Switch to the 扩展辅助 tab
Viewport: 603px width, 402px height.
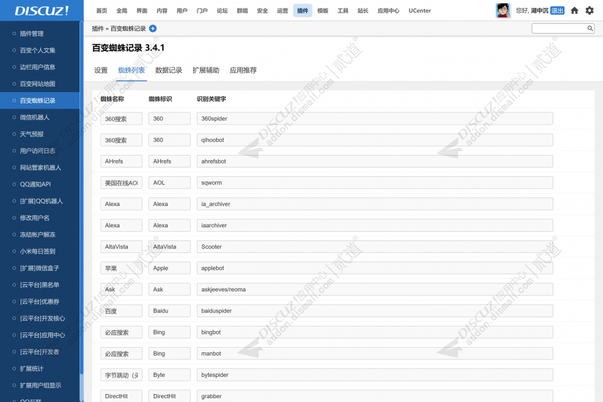[205, 70]
